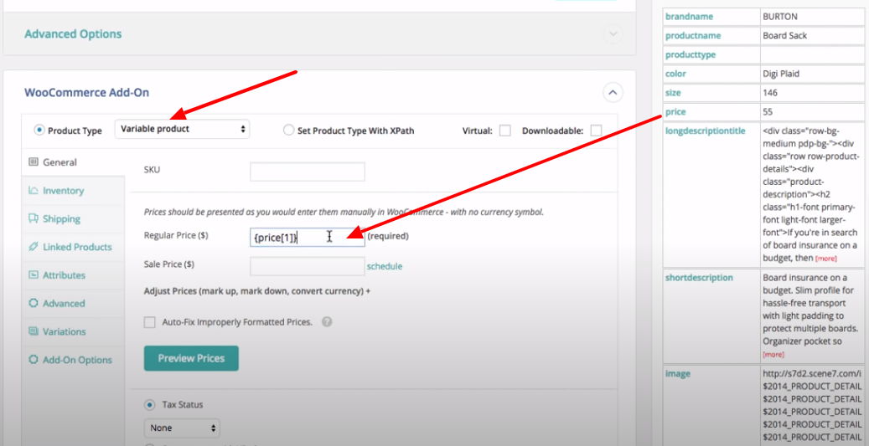
Task: Check Auto-Fix Improperly Formatted Prices
Action: coord(150,322)
